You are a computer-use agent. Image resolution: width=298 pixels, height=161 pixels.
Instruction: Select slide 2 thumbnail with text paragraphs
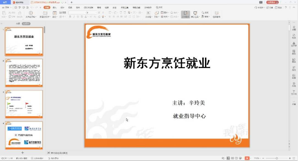tap(24, 73)
